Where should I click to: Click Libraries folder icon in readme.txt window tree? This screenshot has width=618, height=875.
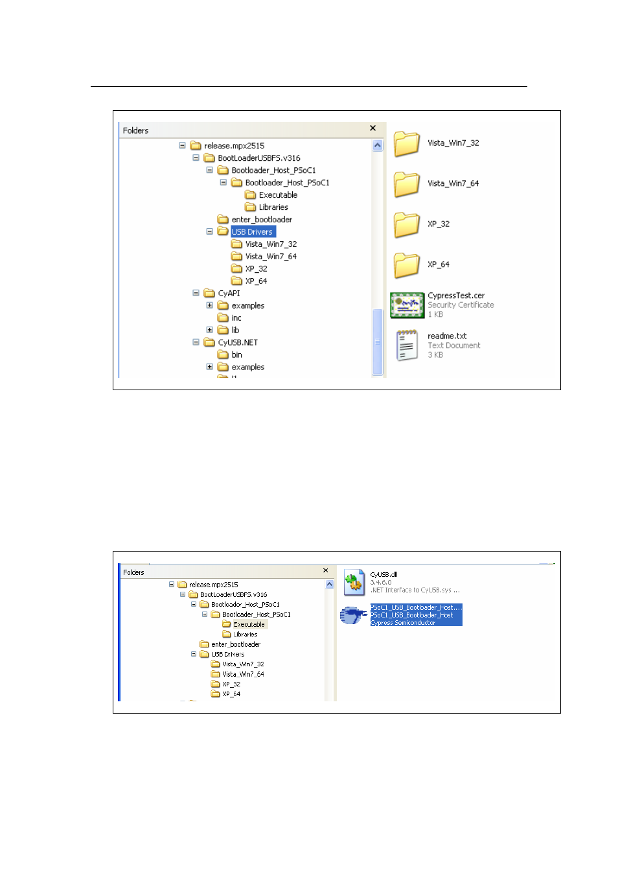point(250,207)
